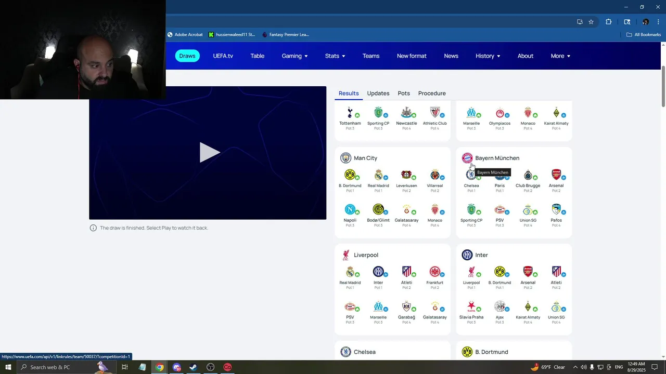Click the Tottenham crest
Viewport: 666px width, 374px height.
[x=350, y=112]
